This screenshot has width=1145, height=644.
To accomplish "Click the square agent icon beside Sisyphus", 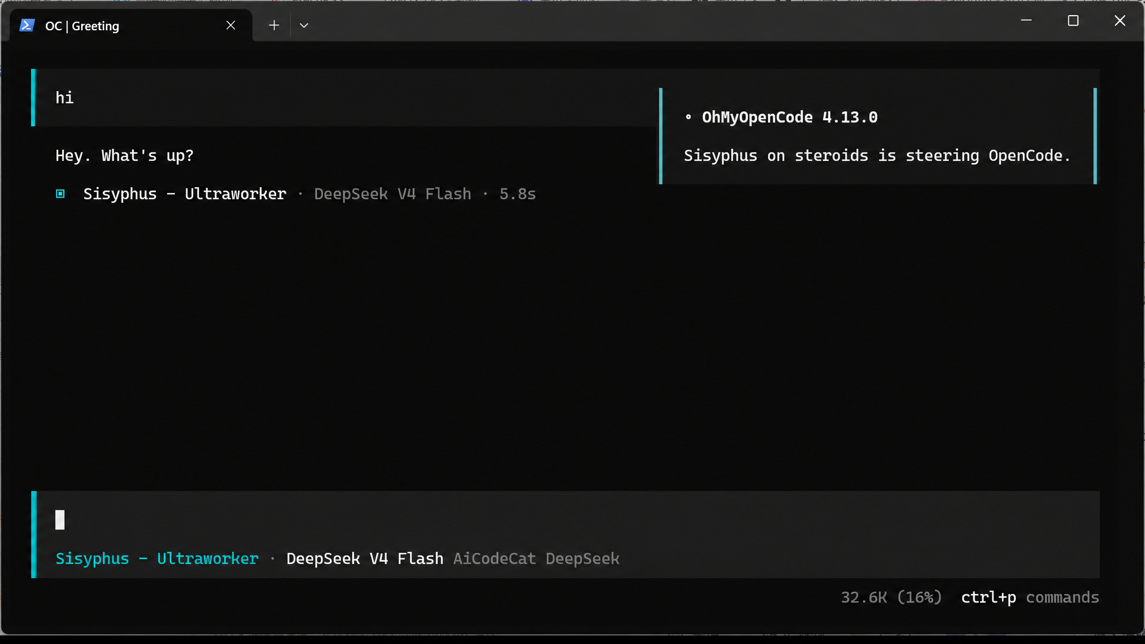I will (60, 194).
